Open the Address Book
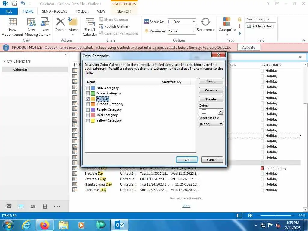This screenshot has height=231, width=308. (260, 26)
